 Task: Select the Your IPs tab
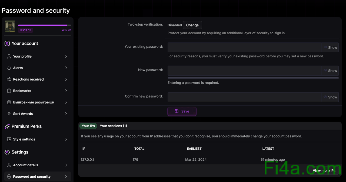pyautogui.click(x=88, y=126)
